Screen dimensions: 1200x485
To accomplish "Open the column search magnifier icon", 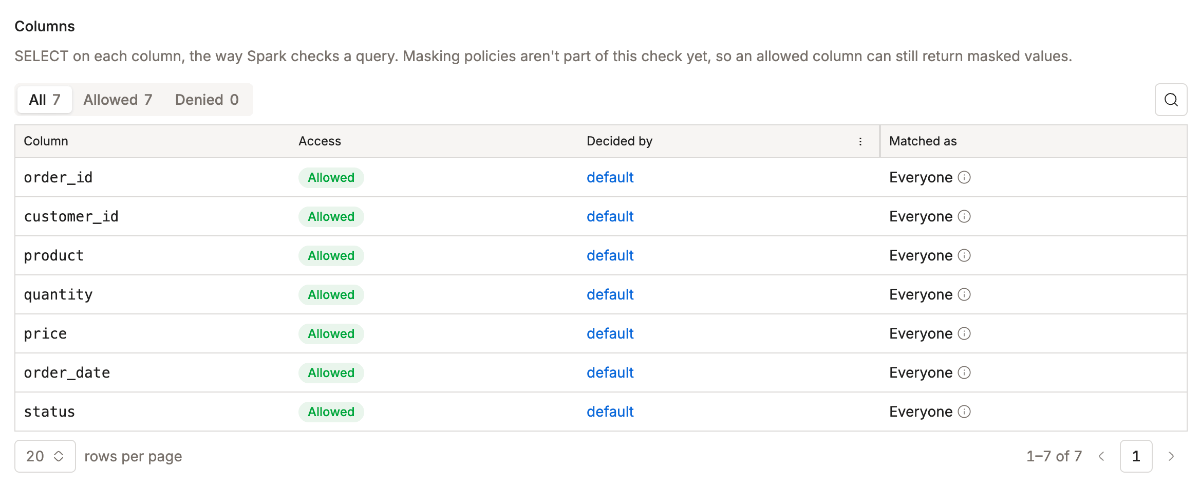I will point(1171,100).
